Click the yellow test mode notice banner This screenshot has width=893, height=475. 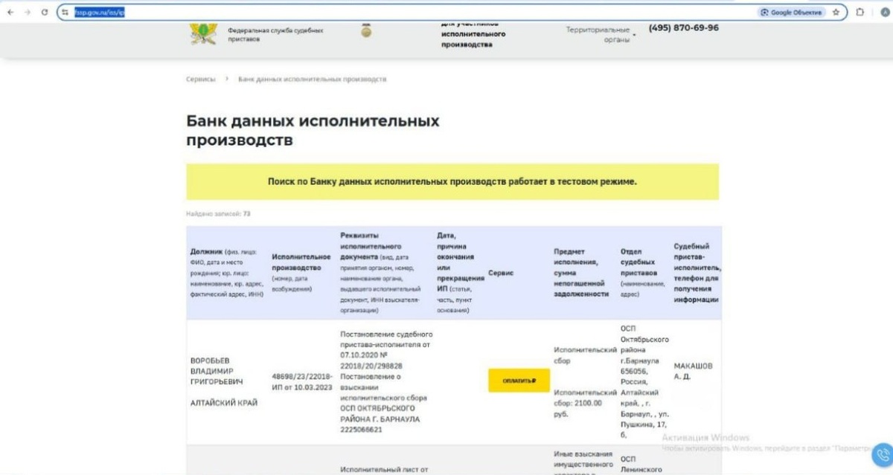coord(452,181)
